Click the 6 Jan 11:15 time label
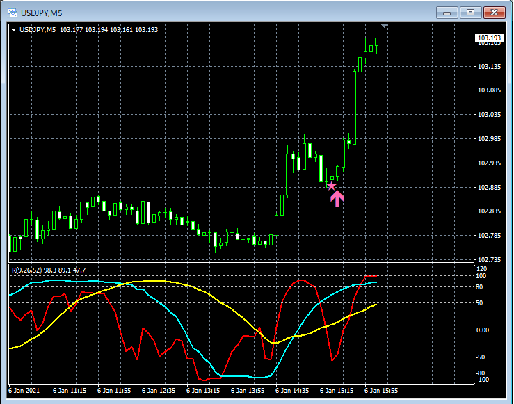Viewport: 514px width, 404px height. (x=70, y=391)
